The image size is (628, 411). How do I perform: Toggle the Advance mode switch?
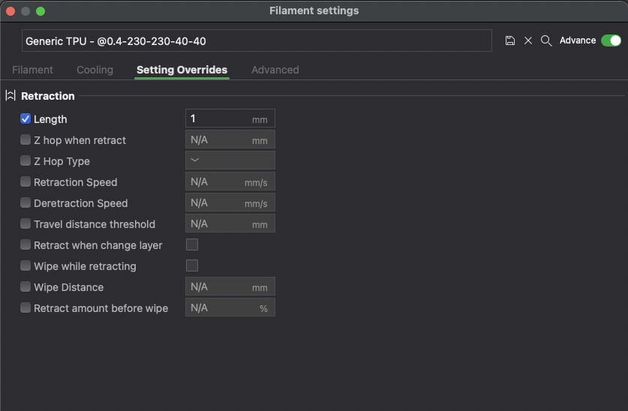click(611, 40)
